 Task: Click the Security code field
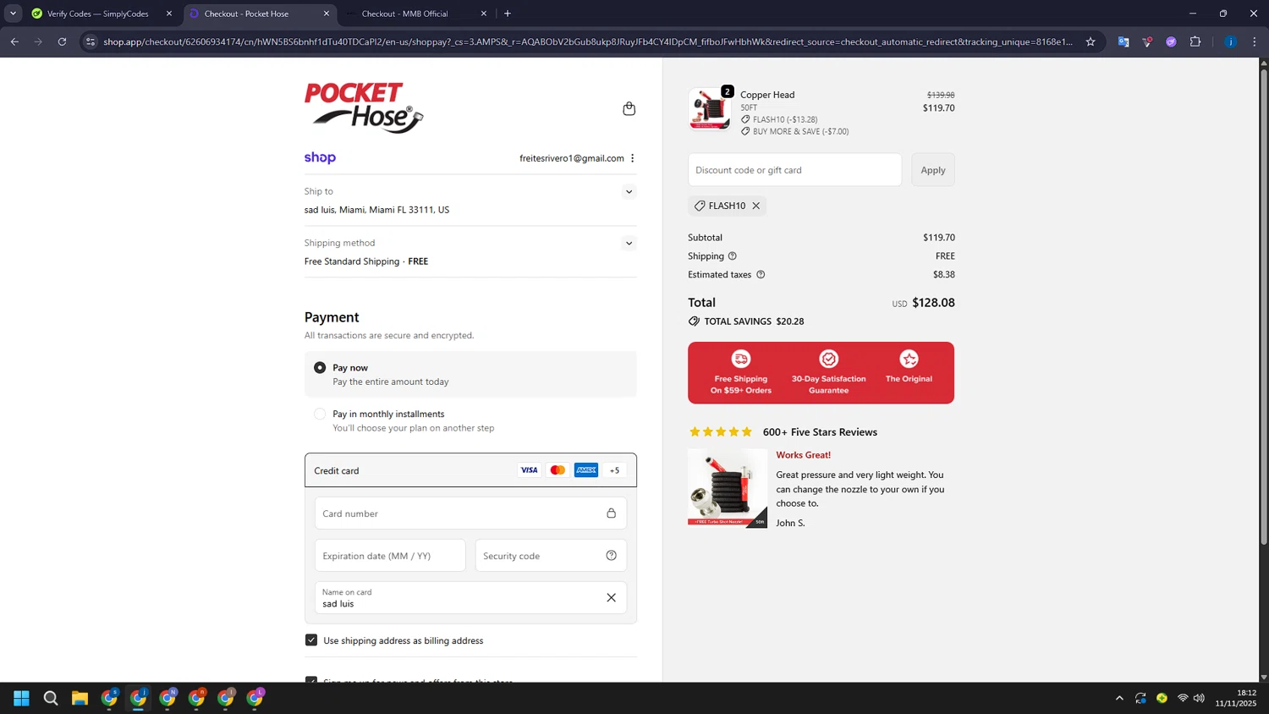tap(551, 556)
